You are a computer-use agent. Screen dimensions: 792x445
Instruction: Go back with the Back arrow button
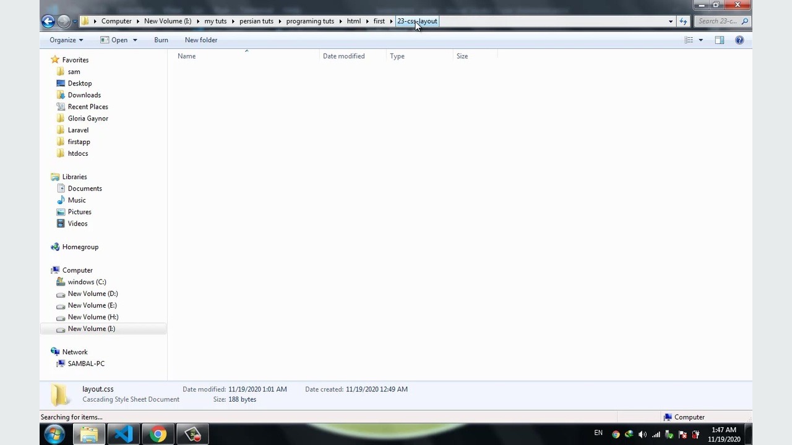48,21
